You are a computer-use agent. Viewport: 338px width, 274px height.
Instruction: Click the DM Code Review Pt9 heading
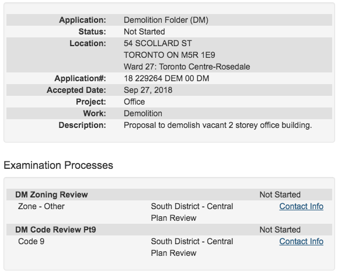coord(55,230)
